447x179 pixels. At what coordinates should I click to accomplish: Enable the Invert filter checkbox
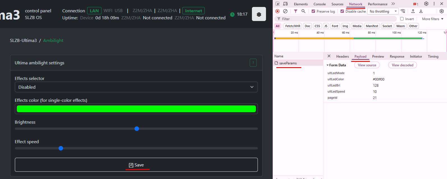tap(402, 19)
